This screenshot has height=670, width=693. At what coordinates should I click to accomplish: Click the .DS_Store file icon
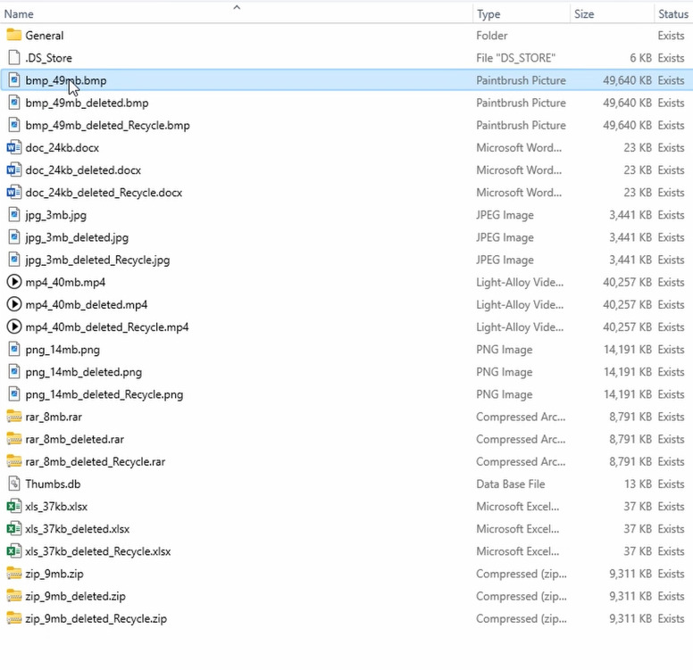(14, 57)
